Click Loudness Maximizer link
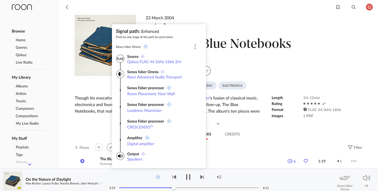The width and height of the screenshot is (378, 191). point(145,110)
